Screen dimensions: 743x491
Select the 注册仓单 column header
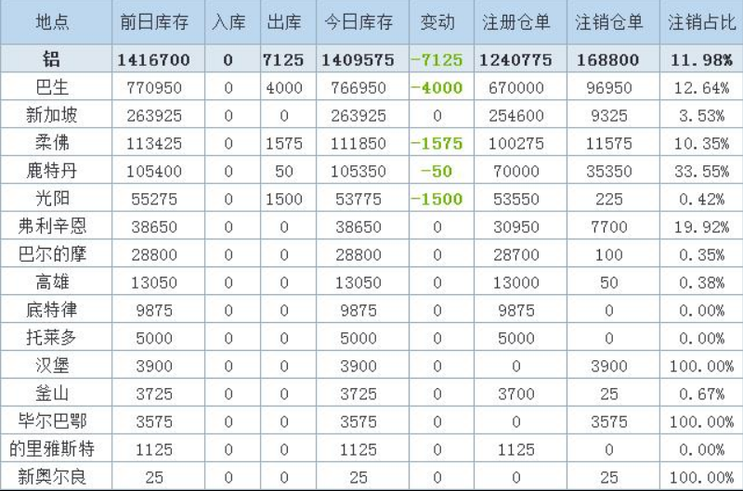516,22
